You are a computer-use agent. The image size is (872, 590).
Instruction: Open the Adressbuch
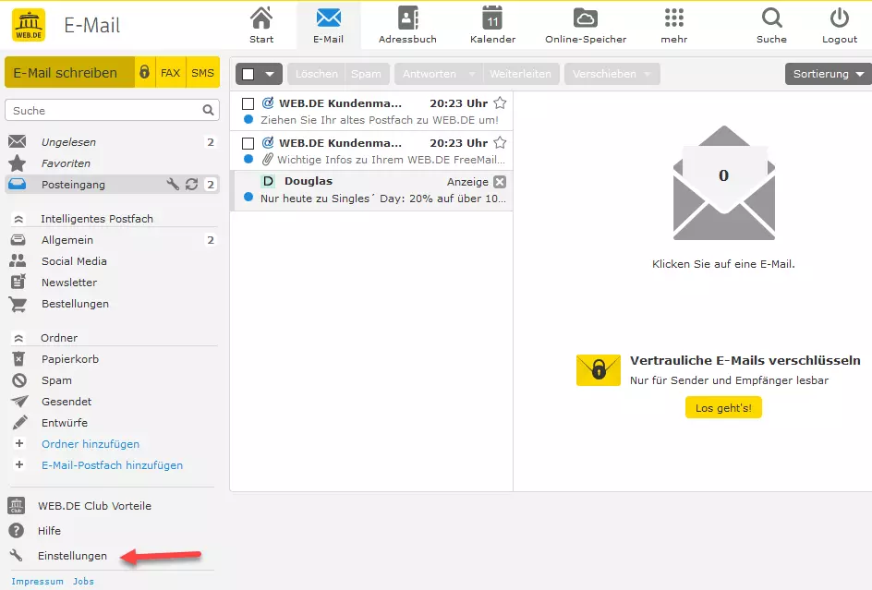coord(407,25)
